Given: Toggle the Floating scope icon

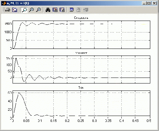Looking at the screenshot, I should pos(71,10).
